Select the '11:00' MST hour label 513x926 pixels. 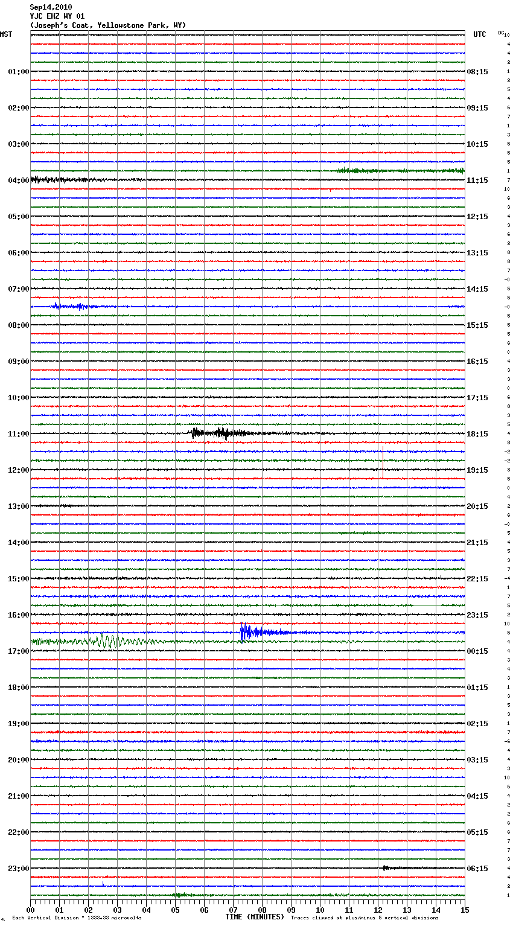pyautogui.click(x=19, y=434)
